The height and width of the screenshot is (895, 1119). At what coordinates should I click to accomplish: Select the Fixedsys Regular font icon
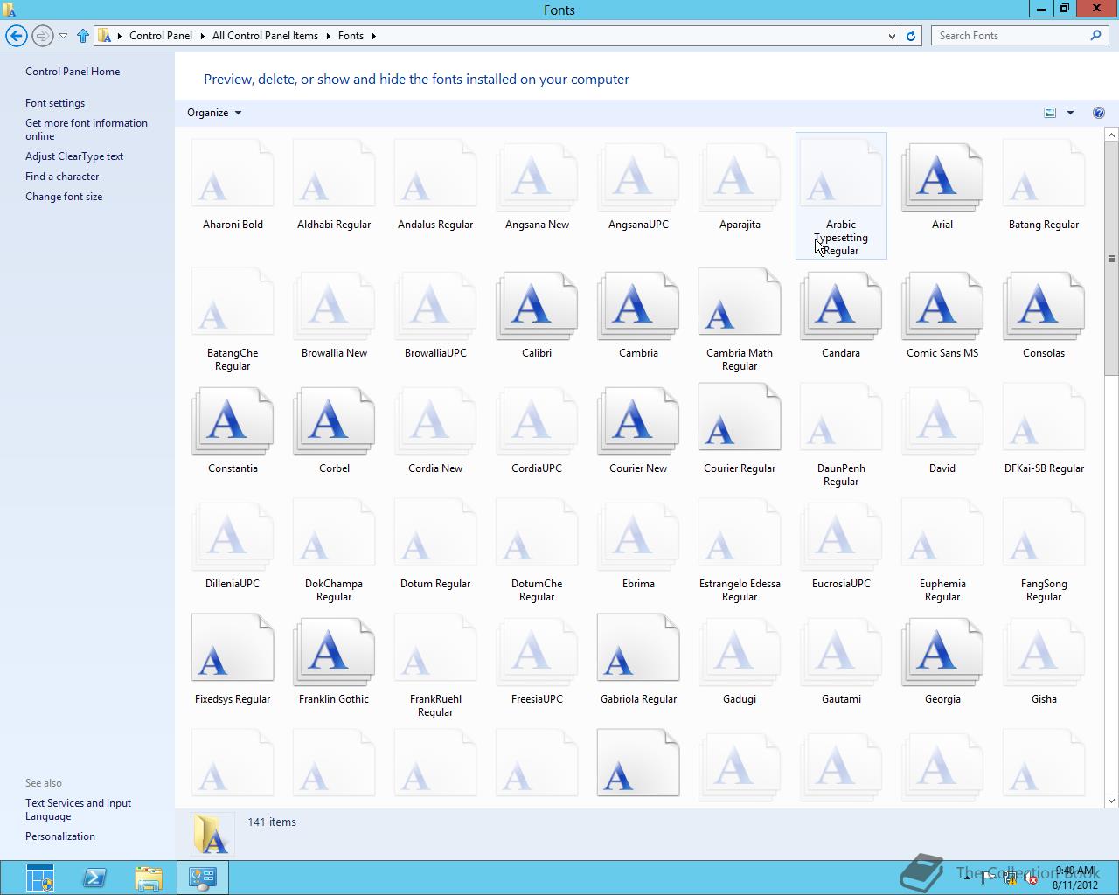(233, 649)
